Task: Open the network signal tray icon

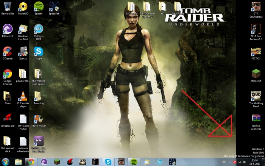Action: pyautogui.click(x=240, y=162)
